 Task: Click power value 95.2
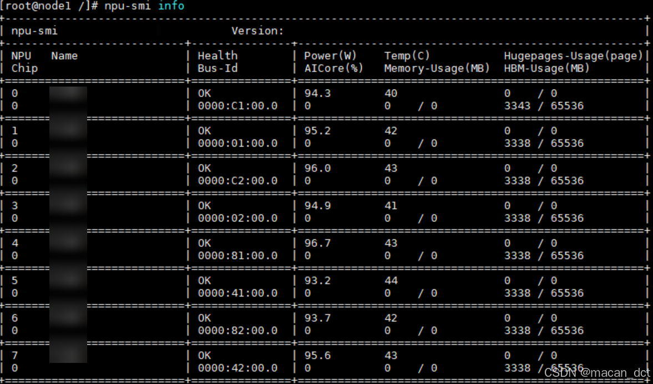pos(317,131)
